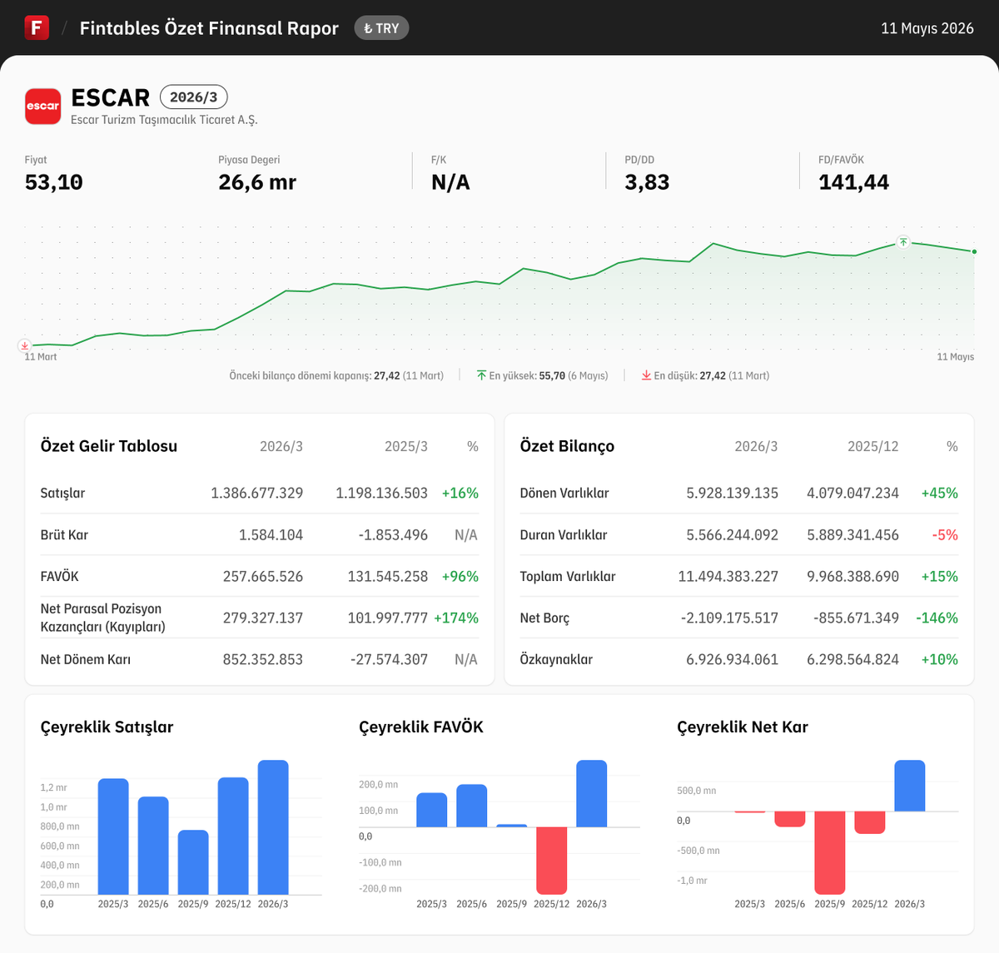
Task: Click Özkaynaklar value 6.926.934.061
Action: [x=733, y=659]
